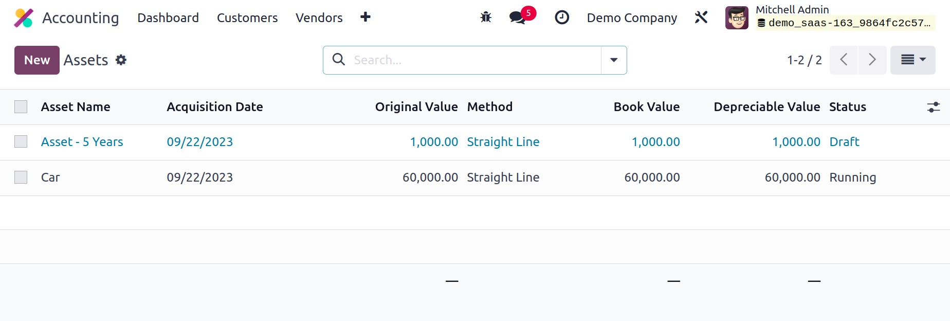Open optional columns adjust settings icon
The height and width of the screenshot is (321, 950).
933,107
